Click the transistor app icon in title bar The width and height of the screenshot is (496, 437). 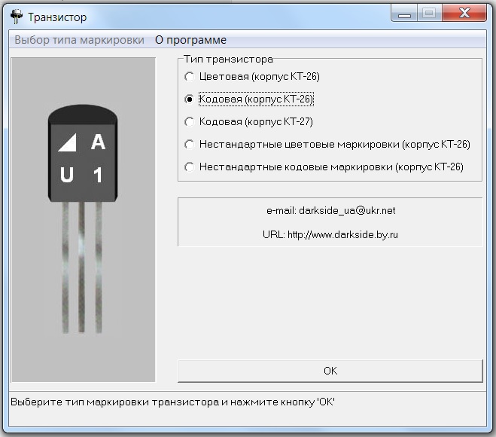(16, 16)
